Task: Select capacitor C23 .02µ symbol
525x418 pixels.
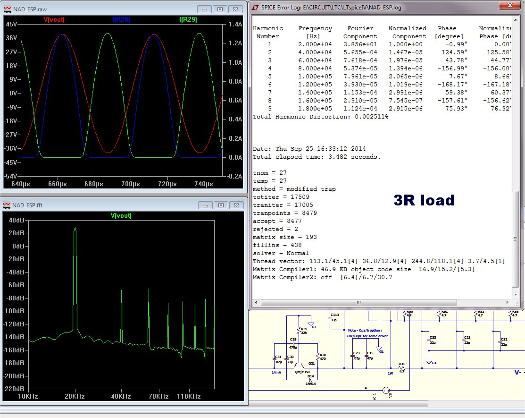Action: pyautogui.click(x=352, y=356)
